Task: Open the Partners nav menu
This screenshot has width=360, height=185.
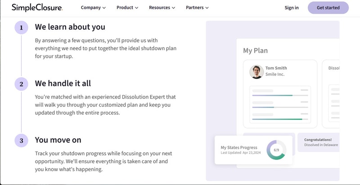Action: click(x=197, y=8)
